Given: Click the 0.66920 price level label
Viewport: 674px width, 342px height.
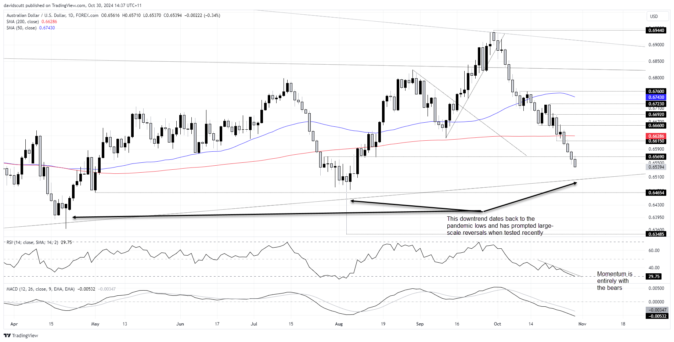Looking at the screenshot, I should [x=656, y=115].
